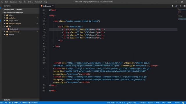The image size is (186, 104).
Task: Open the cloudflare popper.min.js link
Action: 108,68
